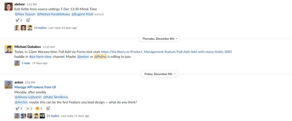Add a reaction to alehmr's message
Screen dimensions: 292x121
point(28,20)
